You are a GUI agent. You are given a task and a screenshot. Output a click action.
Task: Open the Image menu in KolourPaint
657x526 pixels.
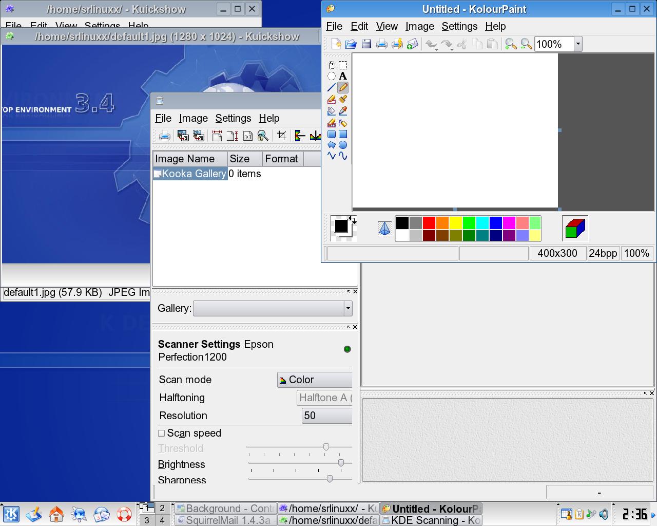[x=420, y=26]
